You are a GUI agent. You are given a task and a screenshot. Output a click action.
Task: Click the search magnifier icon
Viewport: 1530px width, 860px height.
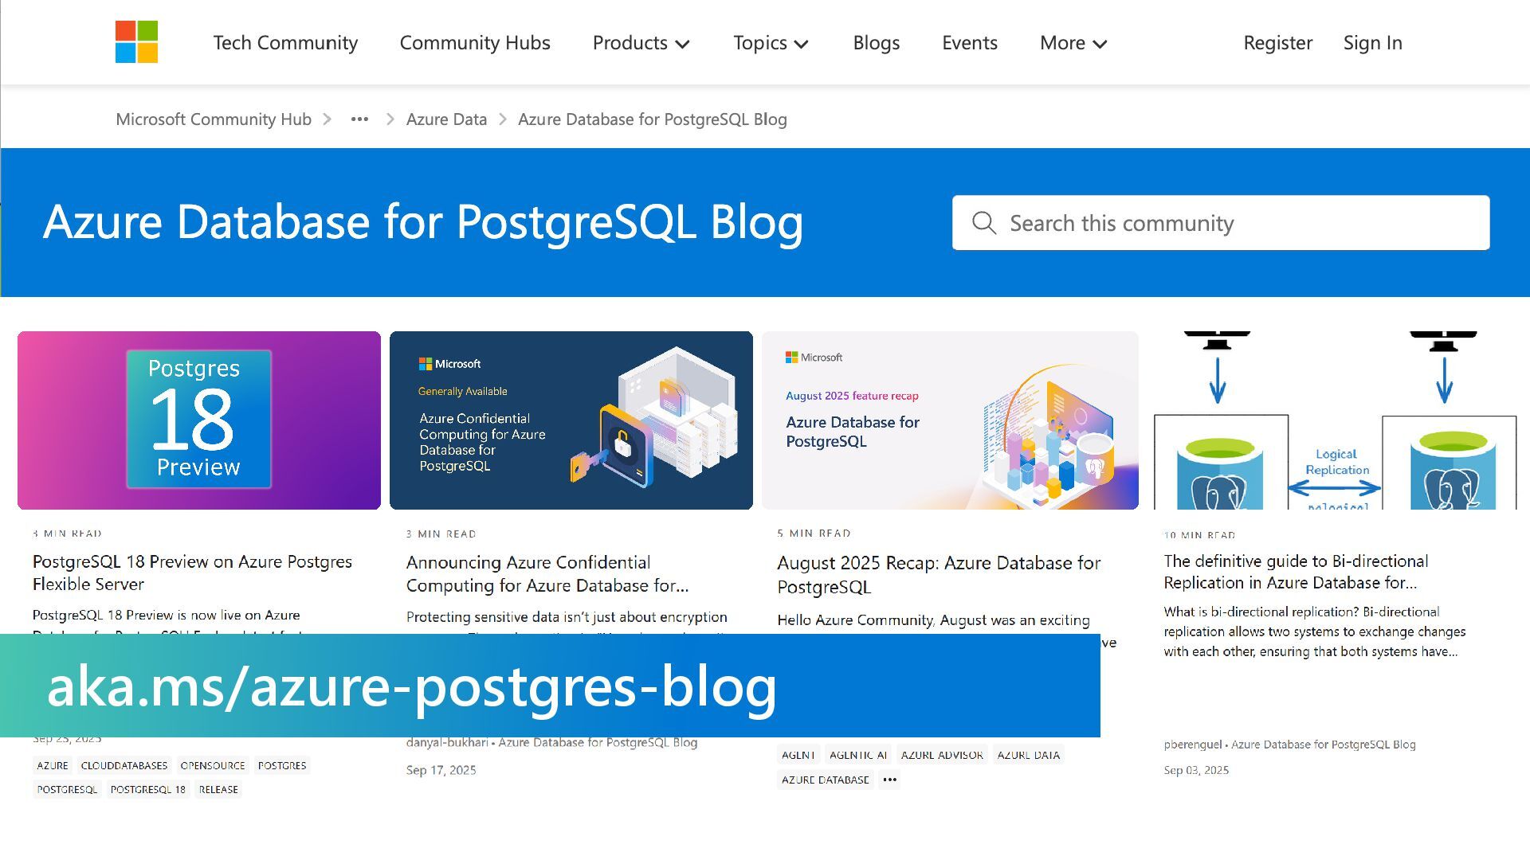tap(984, 223)
